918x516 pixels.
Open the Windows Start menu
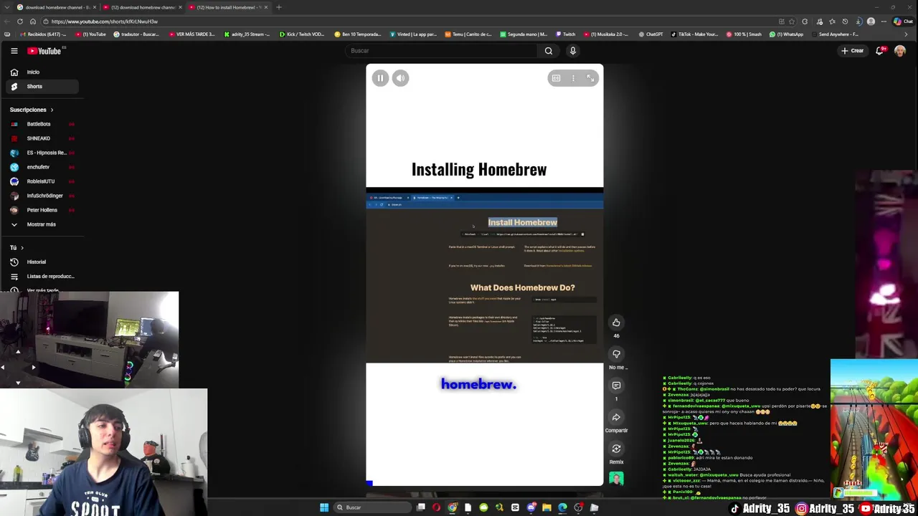324,507
